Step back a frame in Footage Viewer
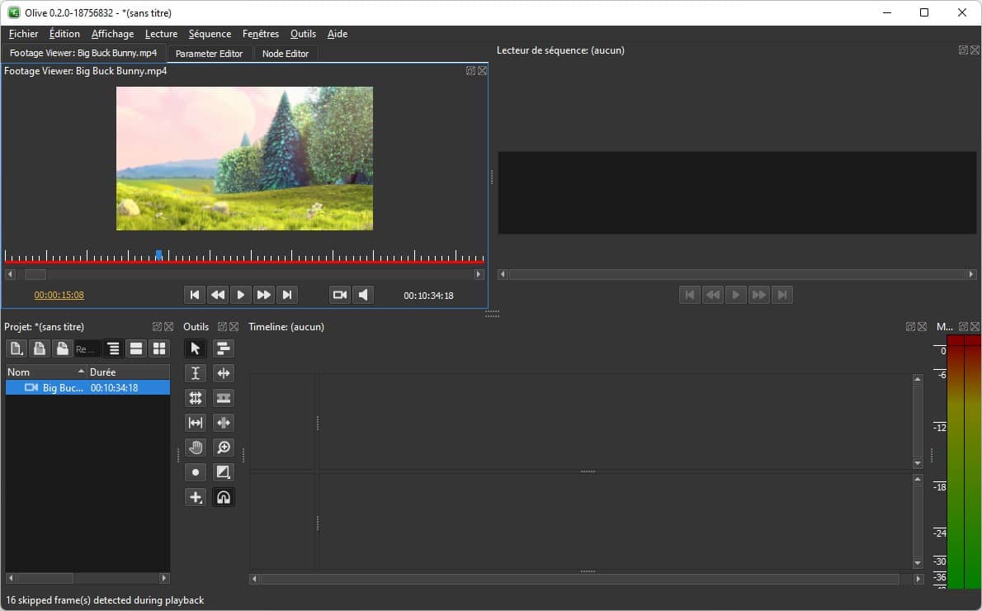 [218, 295]
